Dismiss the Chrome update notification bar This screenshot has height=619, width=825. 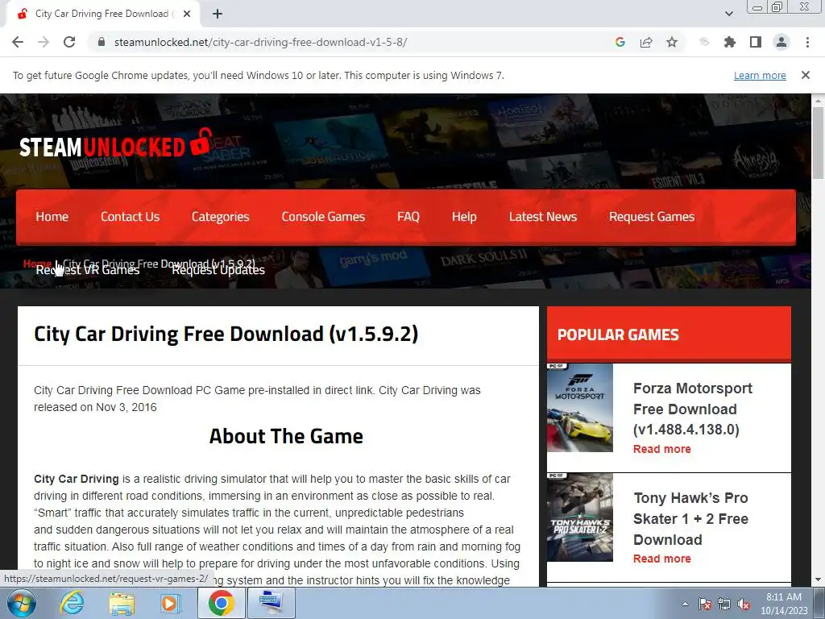(806, 75)
